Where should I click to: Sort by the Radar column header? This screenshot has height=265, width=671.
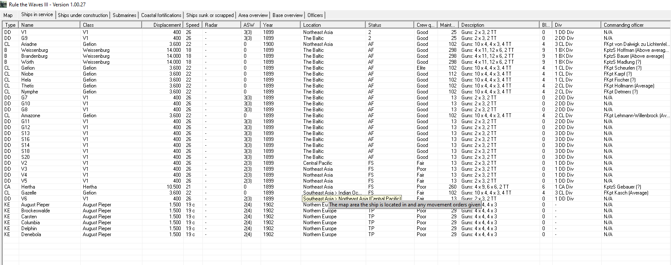(222, 25)
